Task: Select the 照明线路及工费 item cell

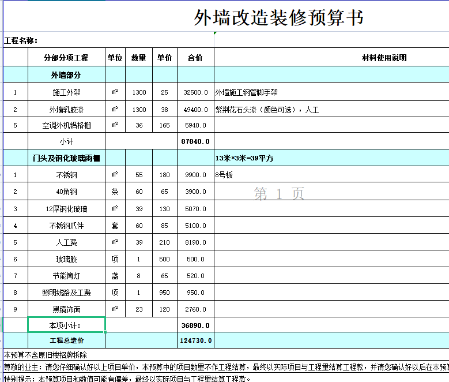Action: pos(66,292)
